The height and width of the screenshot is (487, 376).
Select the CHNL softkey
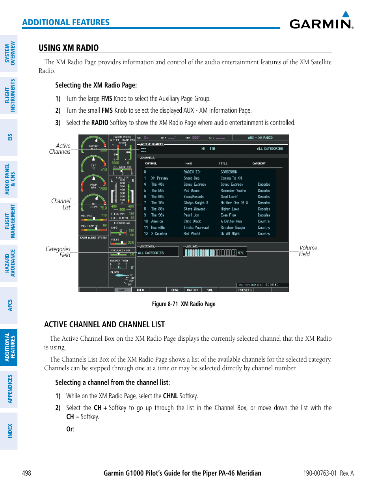click(x=175, y=290)
